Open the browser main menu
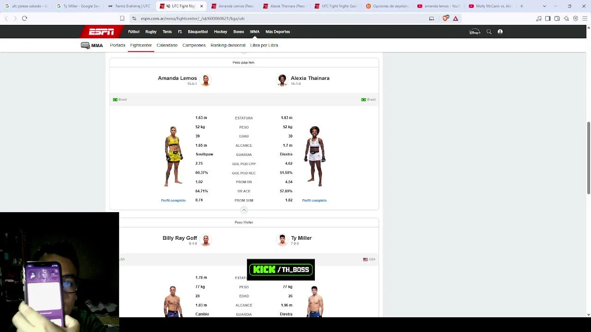Image resolution: width=591 pixels, height=332 pixels. click(585, 18)
